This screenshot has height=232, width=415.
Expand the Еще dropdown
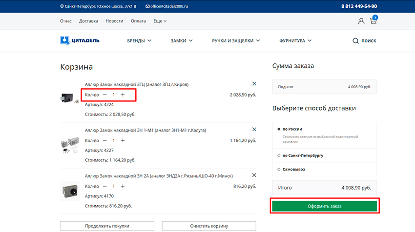point(160,21)
